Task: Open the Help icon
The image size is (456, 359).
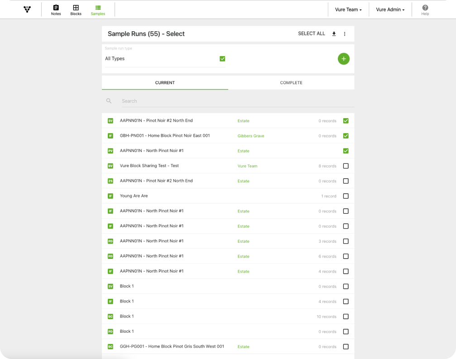Action: [425, 10]
